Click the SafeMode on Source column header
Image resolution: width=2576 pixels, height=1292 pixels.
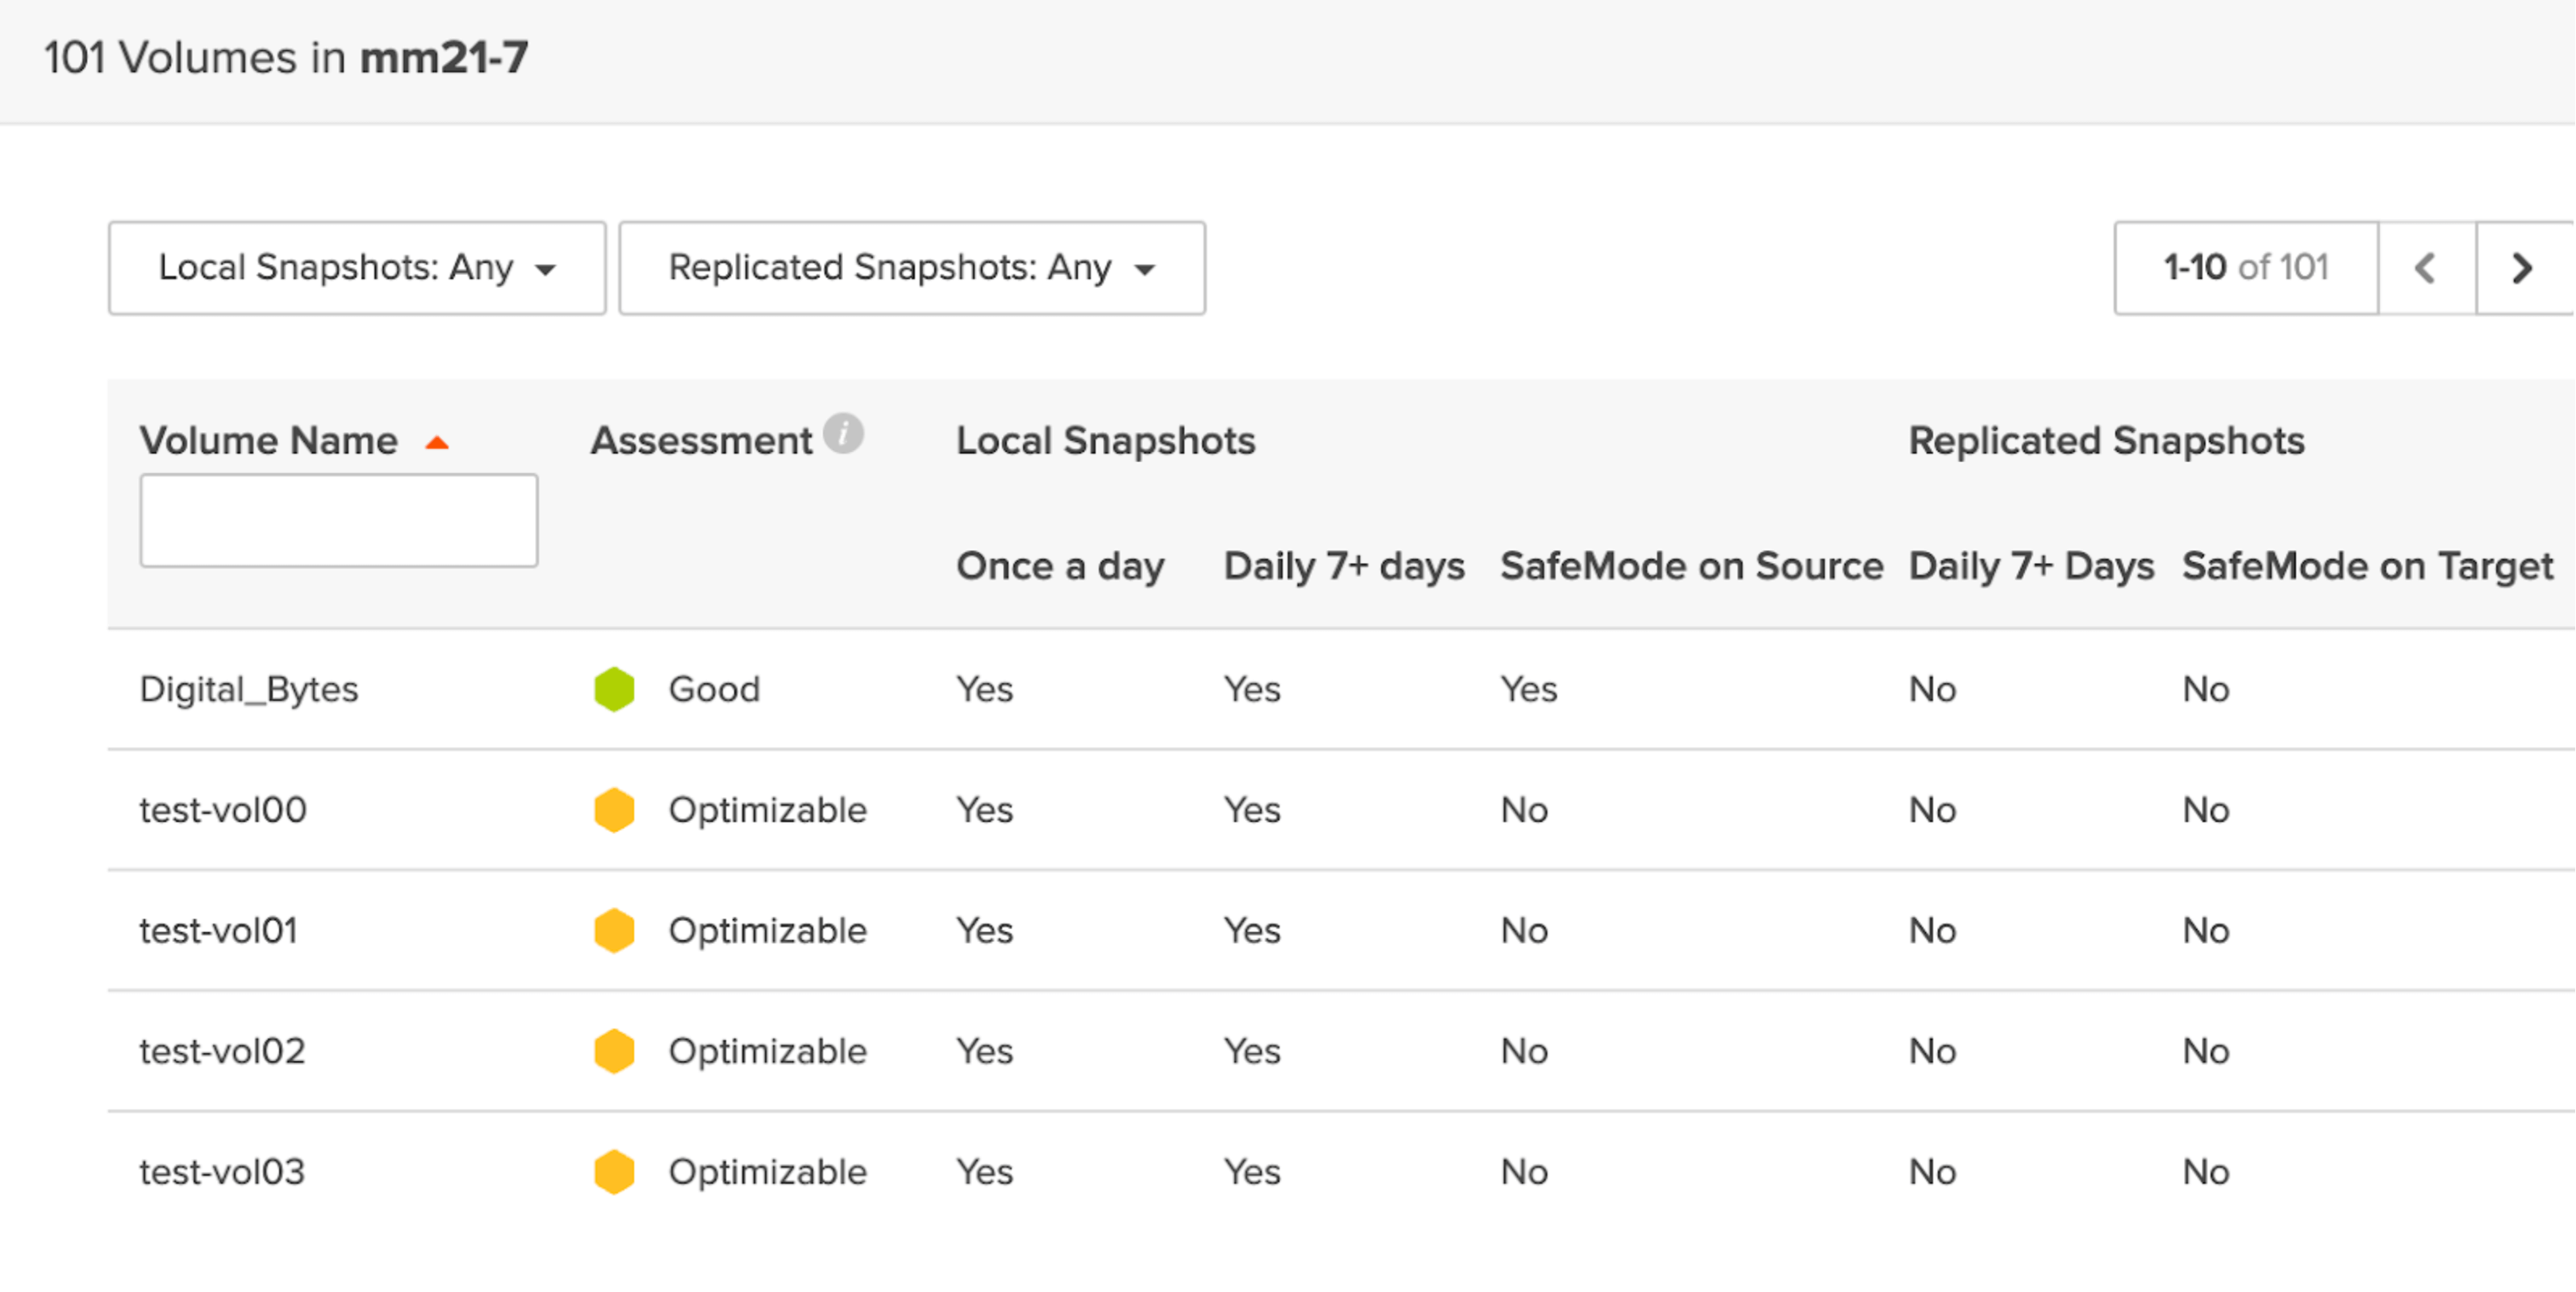click(x=1692, y=567)
